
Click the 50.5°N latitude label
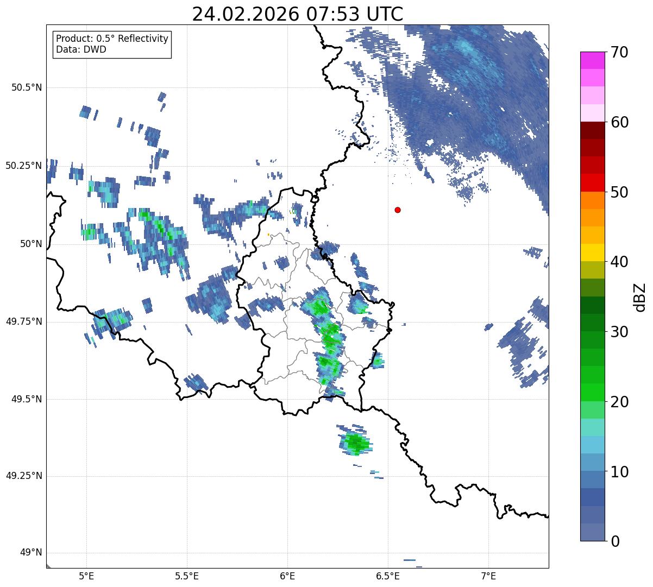click(x=27, y=88)
